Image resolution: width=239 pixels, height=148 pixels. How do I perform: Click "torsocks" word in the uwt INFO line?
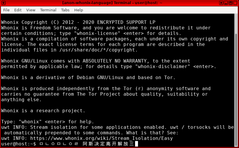tap(199, 127)
